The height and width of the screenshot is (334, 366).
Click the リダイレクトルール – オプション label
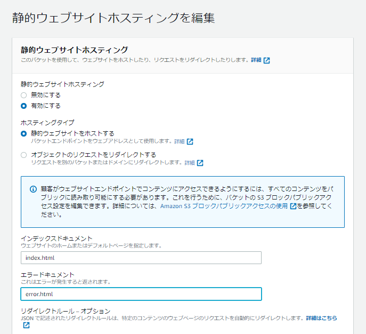(66, 311)
